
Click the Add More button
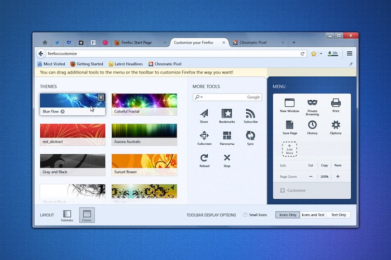click(x=289, y=149)
